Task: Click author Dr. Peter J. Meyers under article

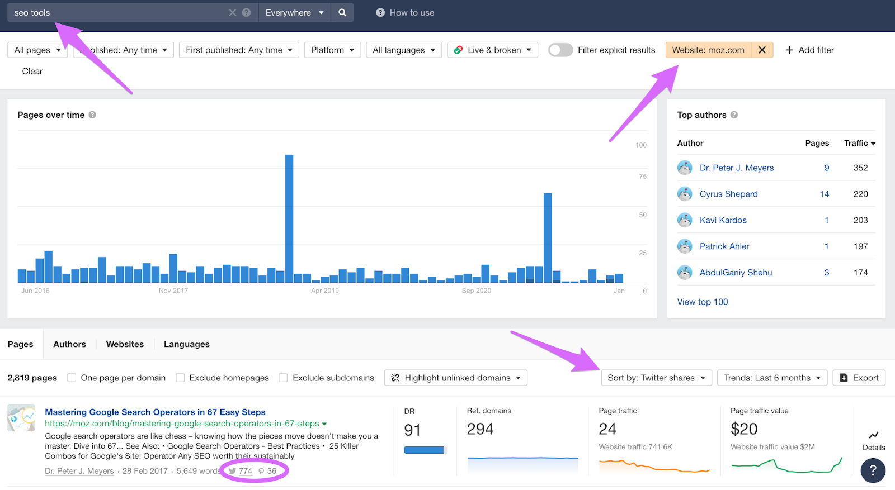Action: [79, 471]
